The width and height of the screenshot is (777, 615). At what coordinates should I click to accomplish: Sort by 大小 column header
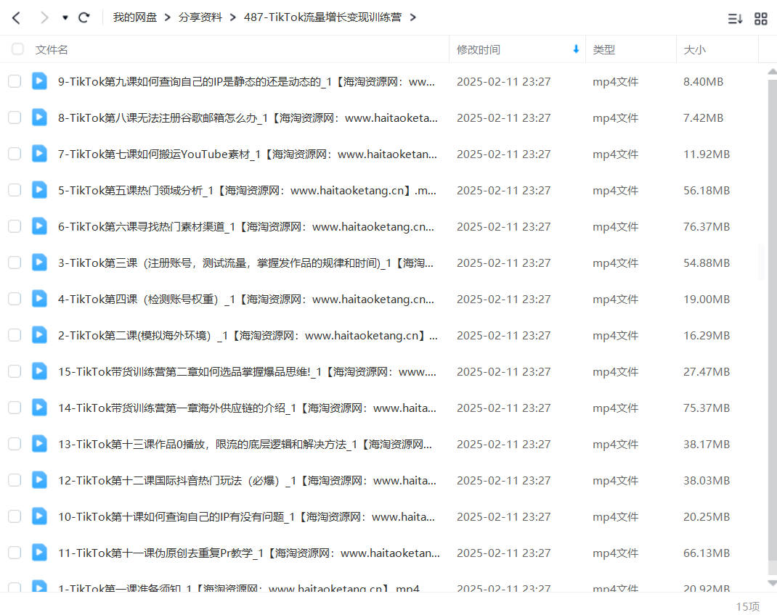point(694,49)
